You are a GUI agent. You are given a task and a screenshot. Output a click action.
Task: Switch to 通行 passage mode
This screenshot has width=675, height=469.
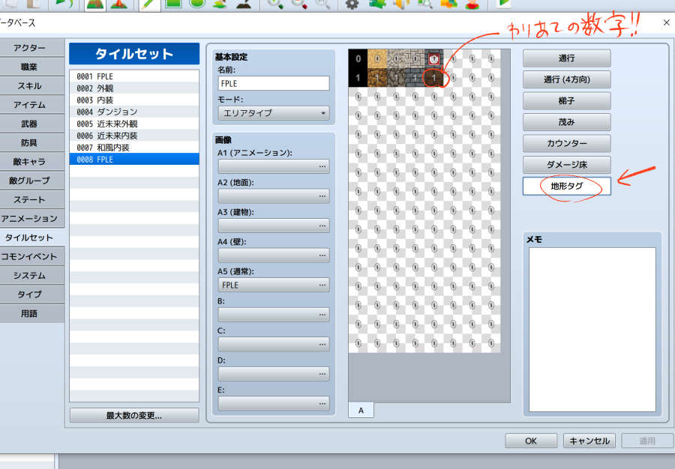566,58
